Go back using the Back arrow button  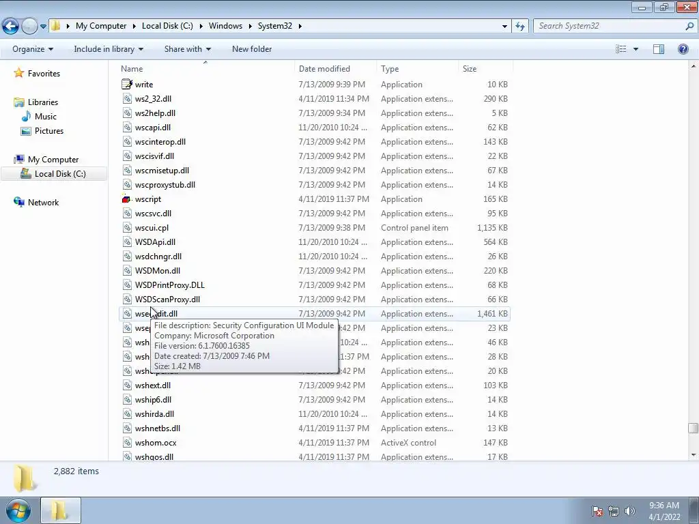(11, 26)
